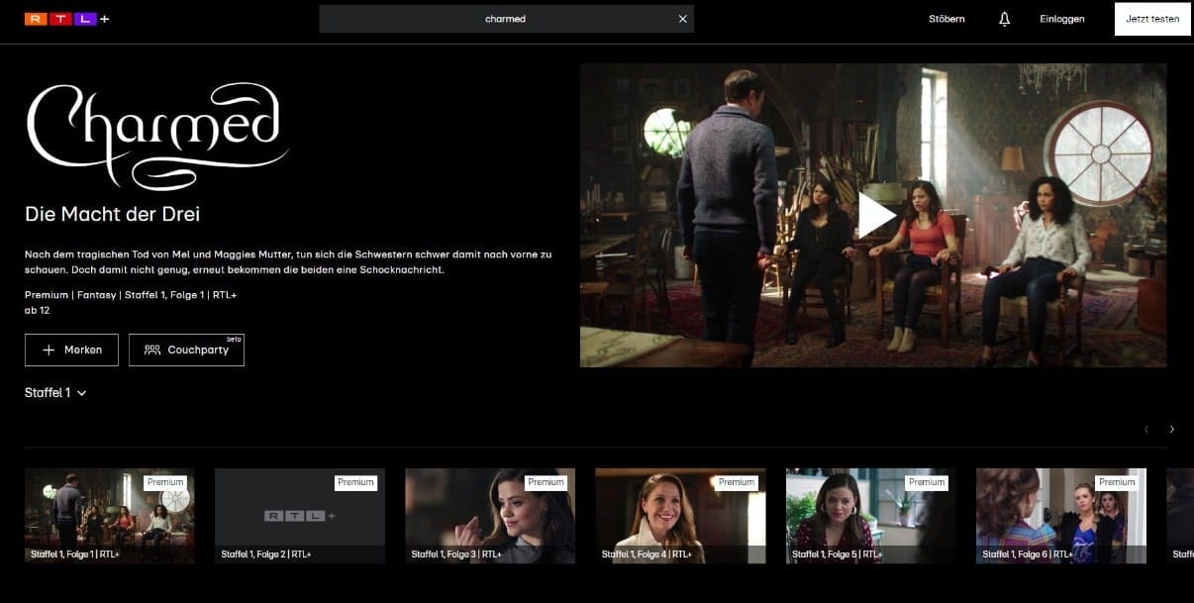Open Staffel 1, Folge 4 thumbnail
This screenshot has width=1194, height=603.
click(680, 516)
